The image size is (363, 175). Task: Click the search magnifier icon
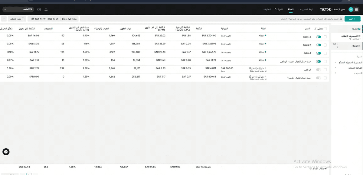click(341, 19)
